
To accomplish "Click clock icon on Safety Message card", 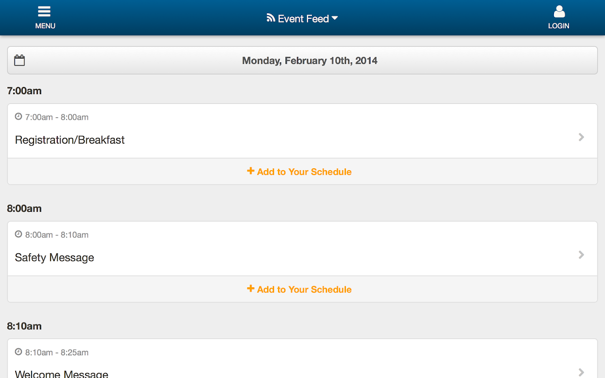I will tap(18, 234).
